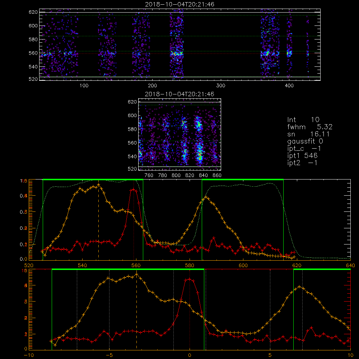Click the orange dashed vertical line in third plot
The height and width of the screenshot is (359, 359).
tap(98, 222)
